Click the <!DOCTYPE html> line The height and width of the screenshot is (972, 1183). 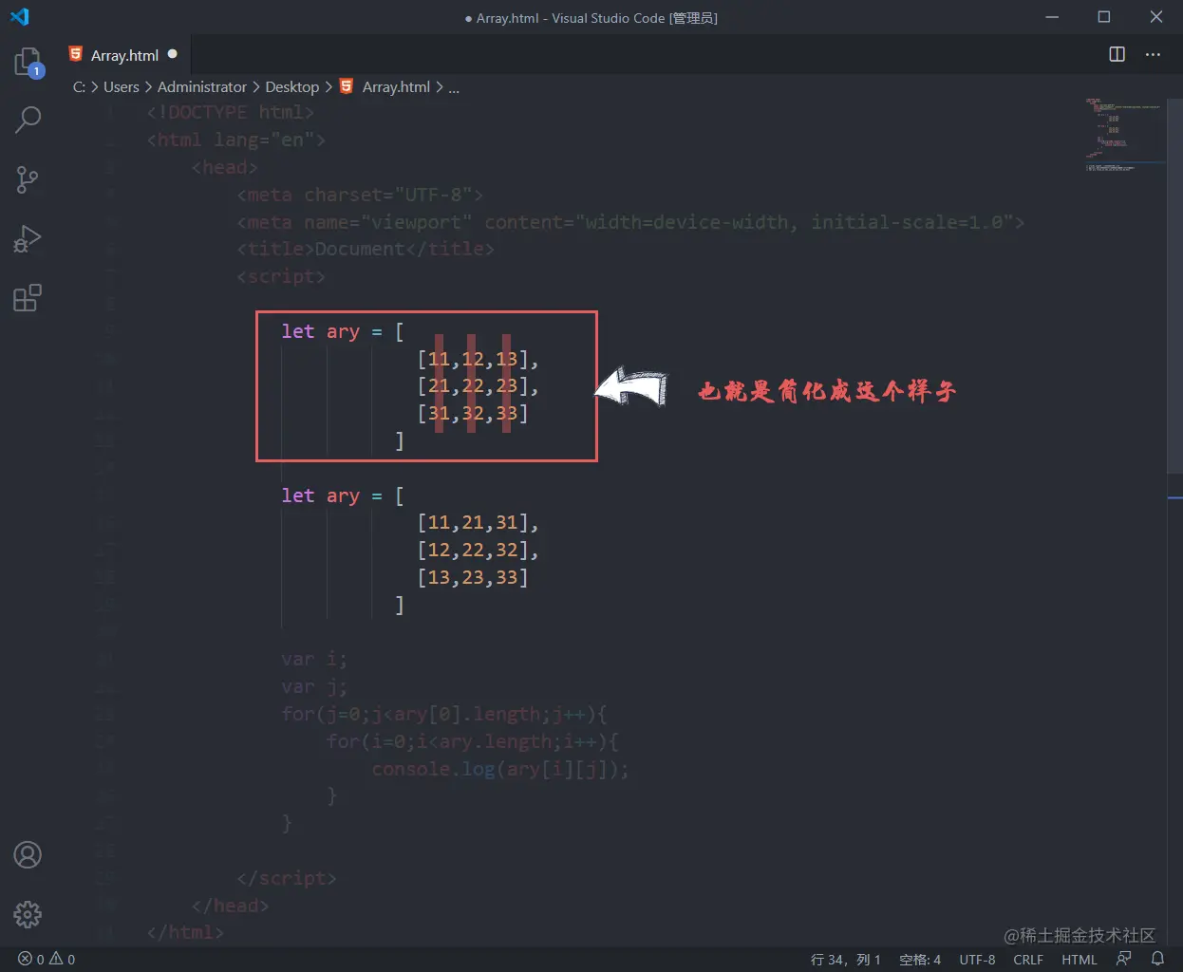[x=231, y=112]
